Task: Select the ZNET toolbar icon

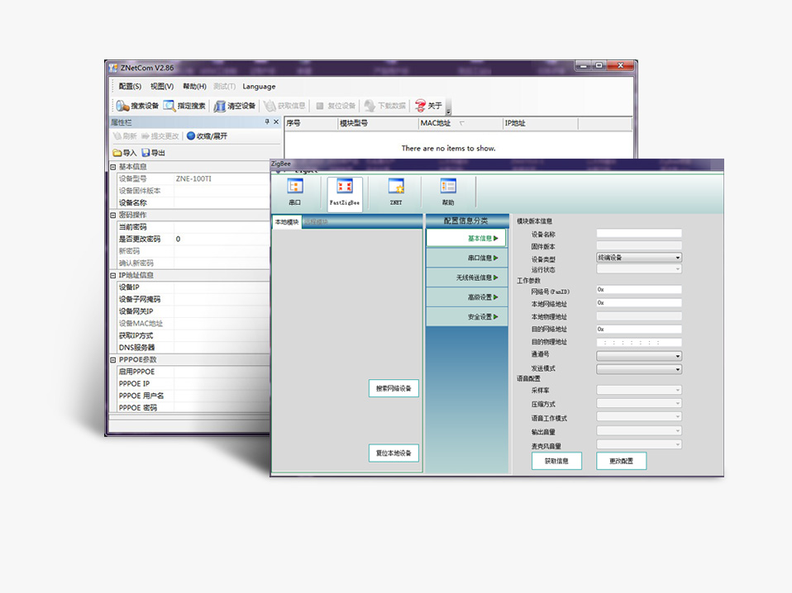Action: click(x=396, y=192)
